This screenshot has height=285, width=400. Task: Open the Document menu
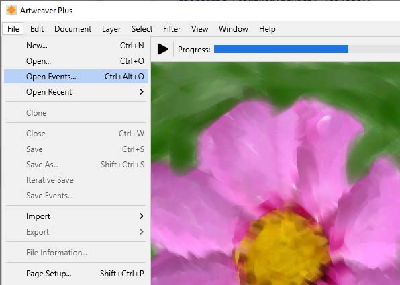[x=73, y=29]
